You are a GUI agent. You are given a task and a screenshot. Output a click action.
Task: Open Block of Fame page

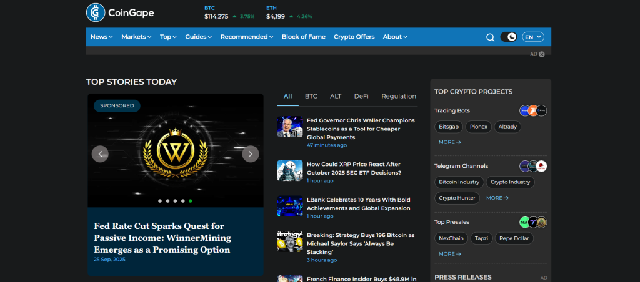(x=304, y=37)
